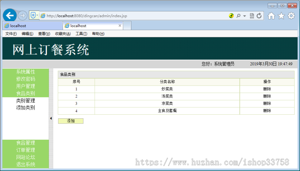
Task: Open a new blank tab button
Action: 127,26
